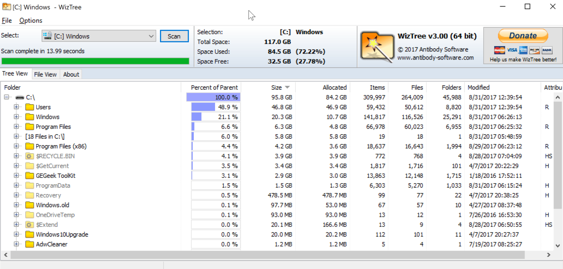The width and height of the screenshot is (563, 269).
Task: Click the payment cards icons under Donate
Action: pos(523,50)
